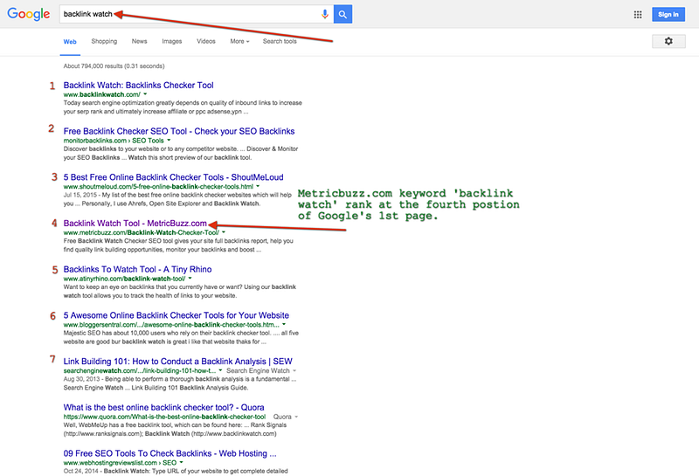Click the Sign in button
Viewport: 699px width, 476px height.
(x=668, y=14)
